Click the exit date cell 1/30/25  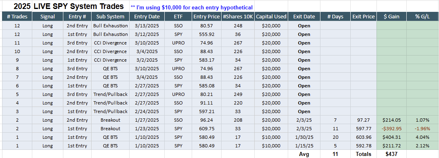click(304, 137)
